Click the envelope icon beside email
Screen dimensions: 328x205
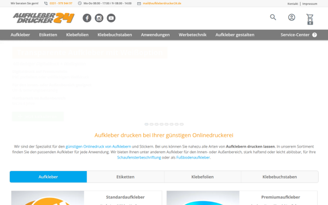[x=139, y=4]
